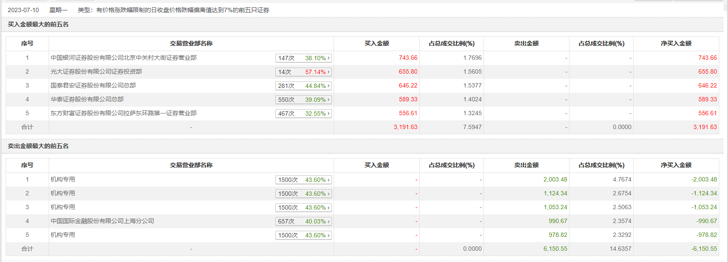Click 中国国际金融股份有限公司上海分公司 link
728x262 pixels.
[102, 221]
